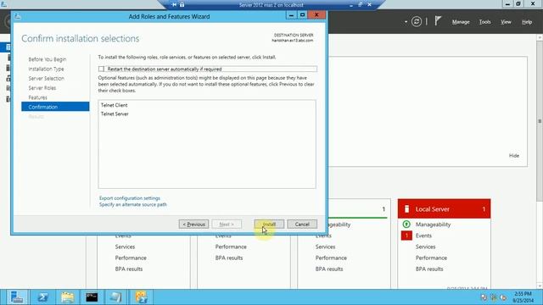Click the server icon on Local Server tile
543x305 pixels.
click(x=407, y=209)
